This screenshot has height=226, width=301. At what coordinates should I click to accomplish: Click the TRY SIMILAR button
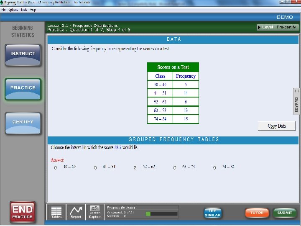213,213
